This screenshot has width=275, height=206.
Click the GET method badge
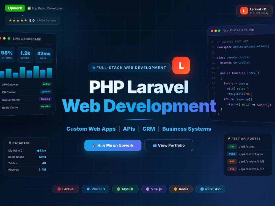click(x=232, y=146)
